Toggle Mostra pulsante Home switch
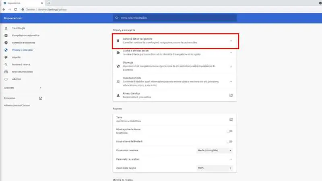322x181 pixels. coord(229,131)
